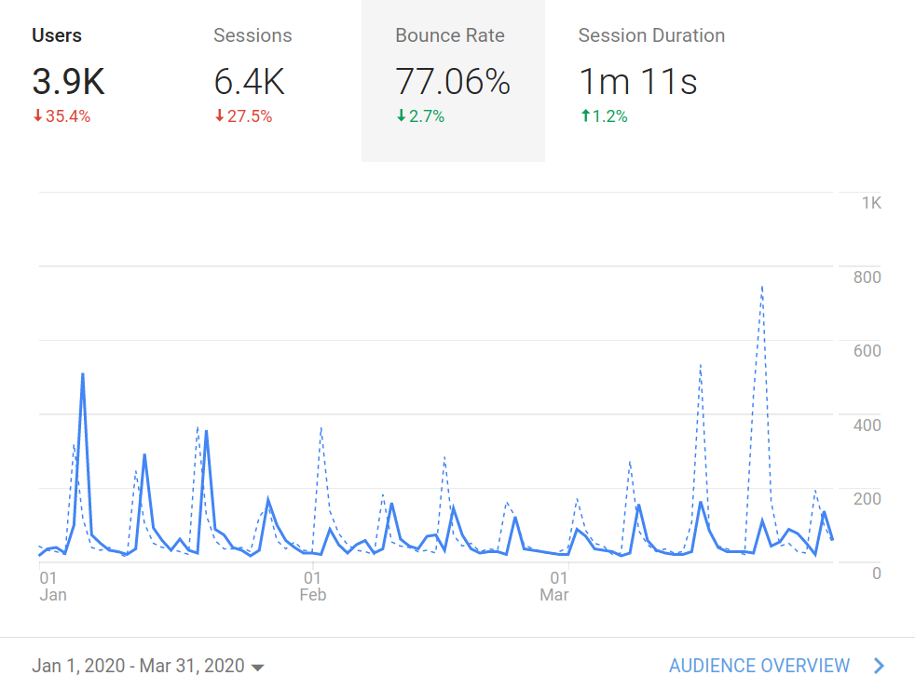Select the Sessions metric tab
The height and width of the screenshot is (689, 915).
pos(271,80)
